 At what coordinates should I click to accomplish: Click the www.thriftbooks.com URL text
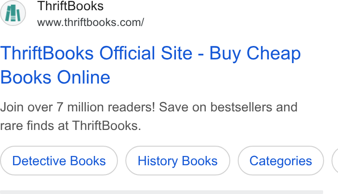tap(91, 22)
